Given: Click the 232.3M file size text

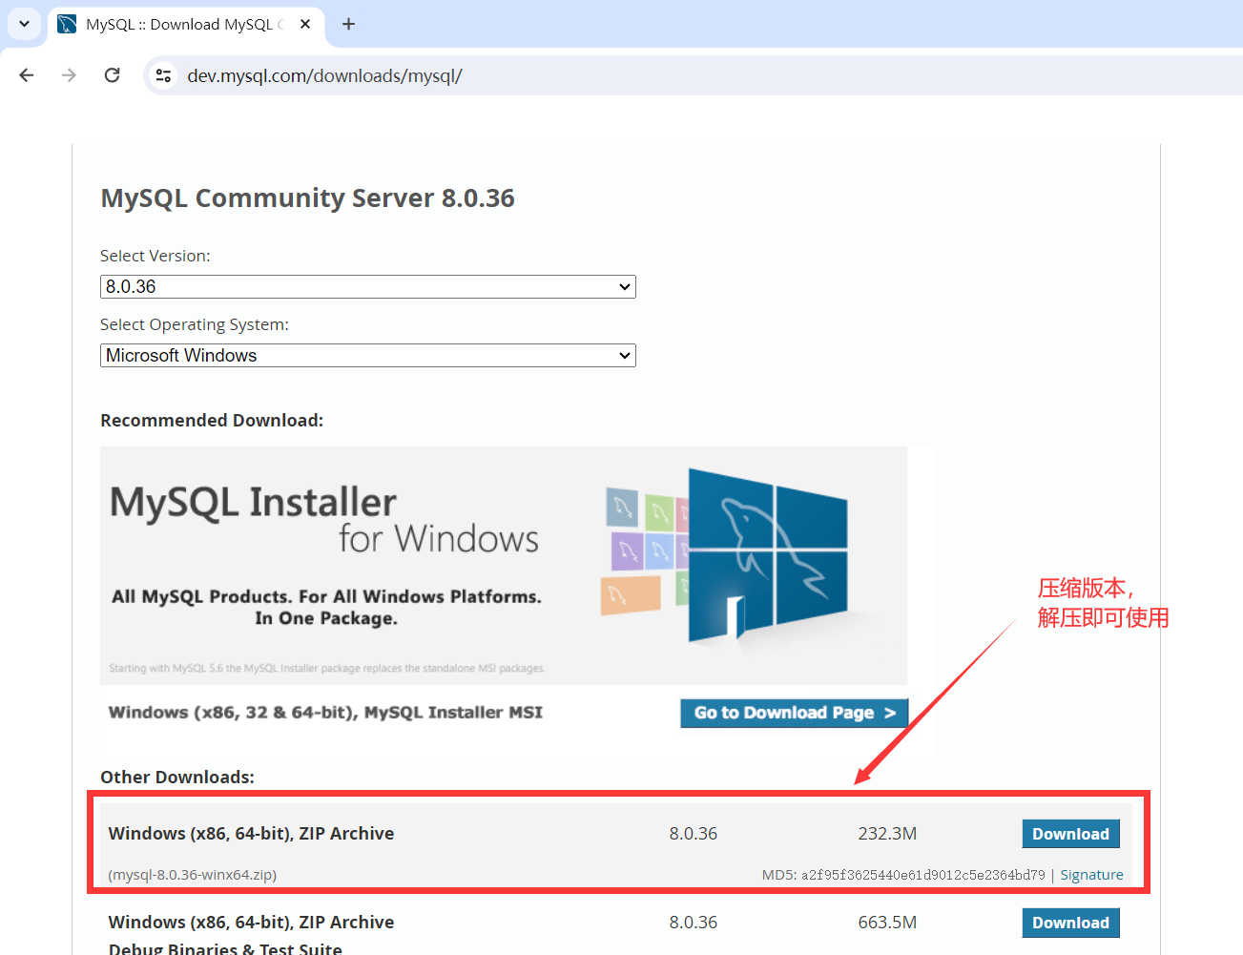Looking at the screenshot, I should (x=887, y=833).
